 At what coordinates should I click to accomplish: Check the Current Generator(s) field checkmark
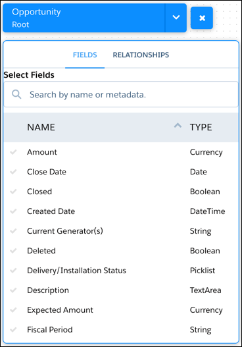pyautogui.click(x=13, y=231)
